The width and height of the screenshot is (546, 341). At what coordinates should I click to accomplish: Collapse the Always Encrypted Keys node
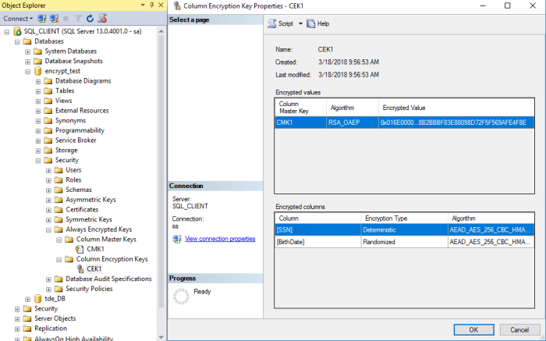coord(48,229)
